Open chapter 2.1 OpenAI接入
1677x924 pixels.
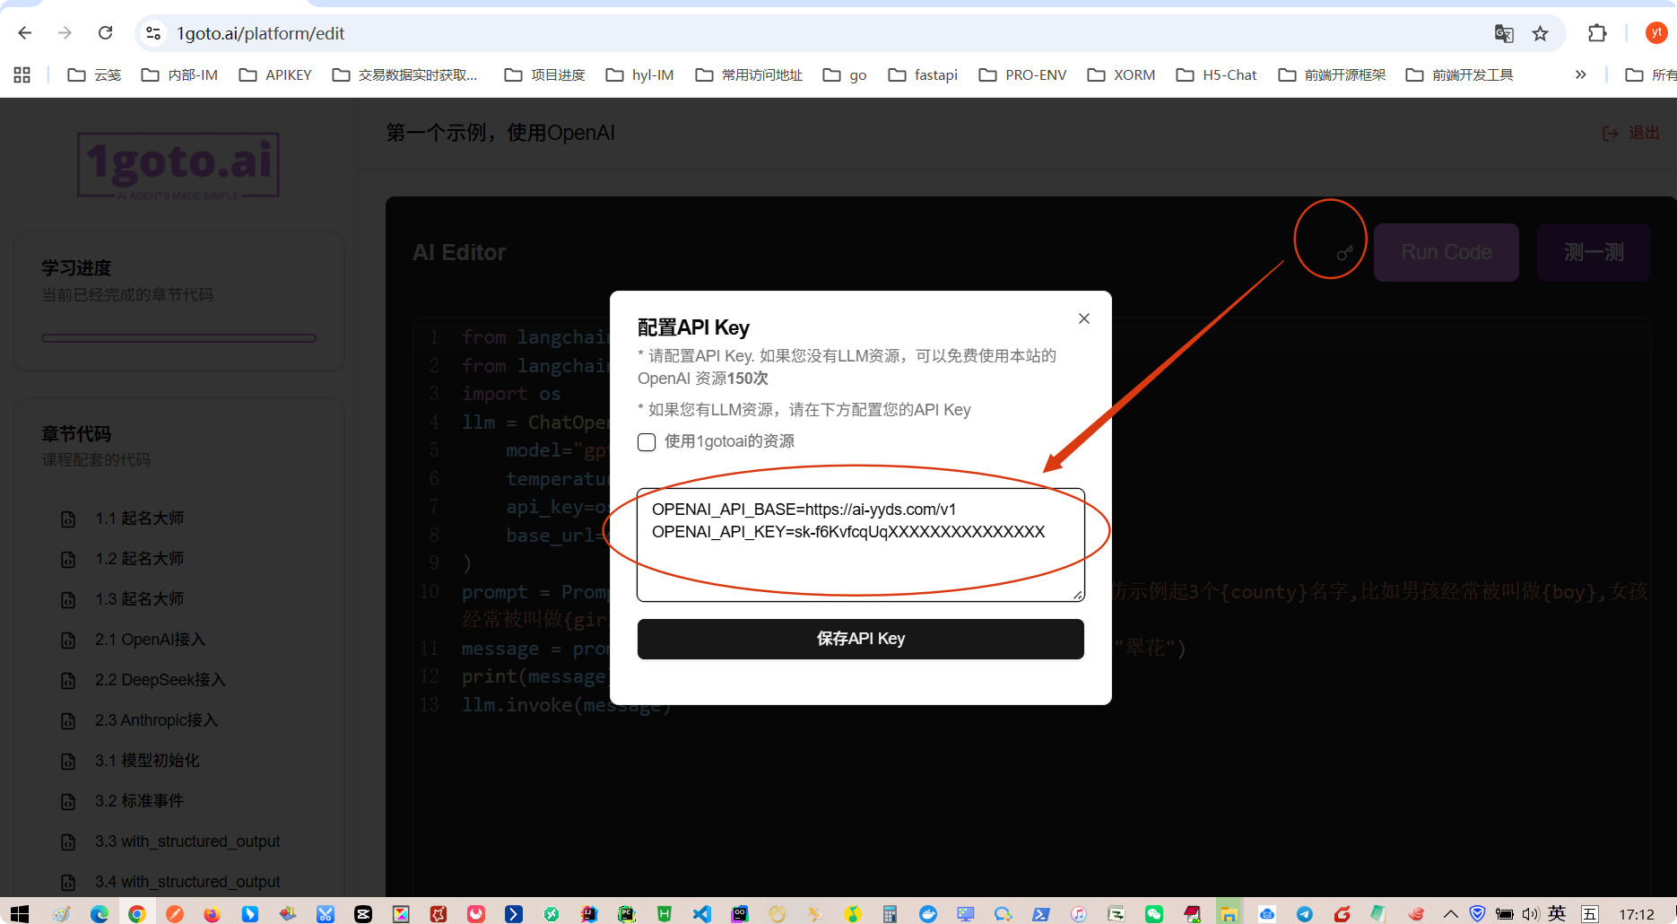[150, 640]
